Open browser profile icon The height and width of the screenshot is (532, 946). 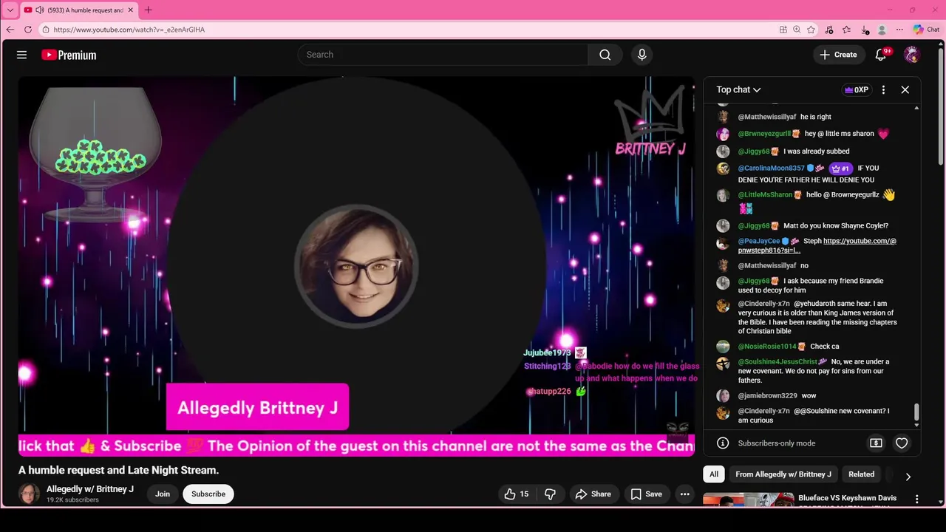pyautogui.click(x=882, y=30)
